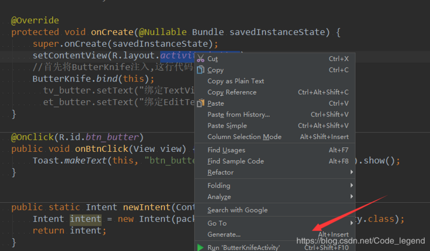Click the Cut scissors icon

200,58
